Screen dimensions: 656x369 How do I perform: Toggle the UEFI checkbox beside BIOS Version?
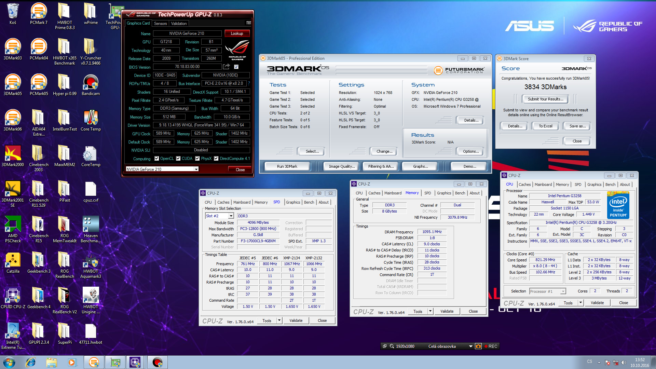[236, 67]
